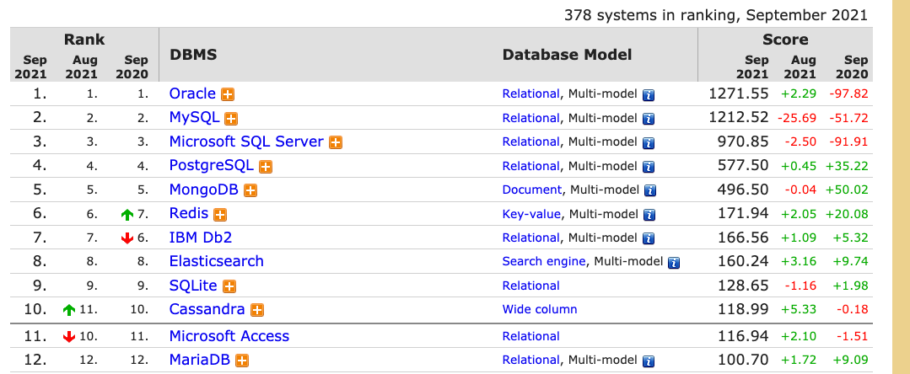Click the plus icon beside MongoDB
Screen dimensions: 910x374
(x=250, y=190)
